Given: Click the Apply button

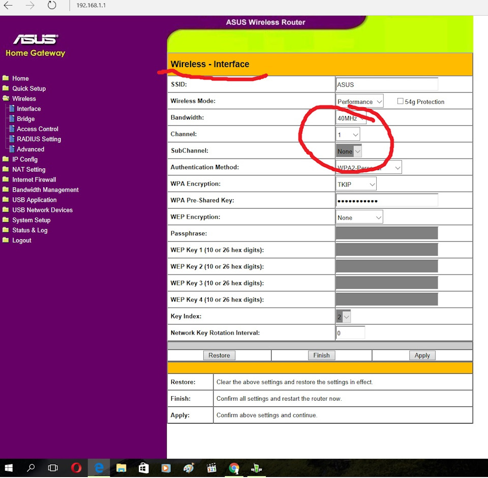Looking at the screenshot, I should [x=422, y=355].
